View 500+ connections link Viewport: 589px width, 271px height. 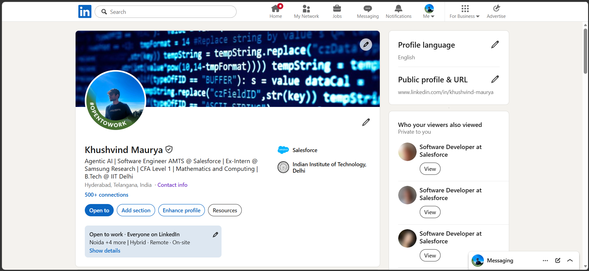pyautogui.click(x=107, y=195)
